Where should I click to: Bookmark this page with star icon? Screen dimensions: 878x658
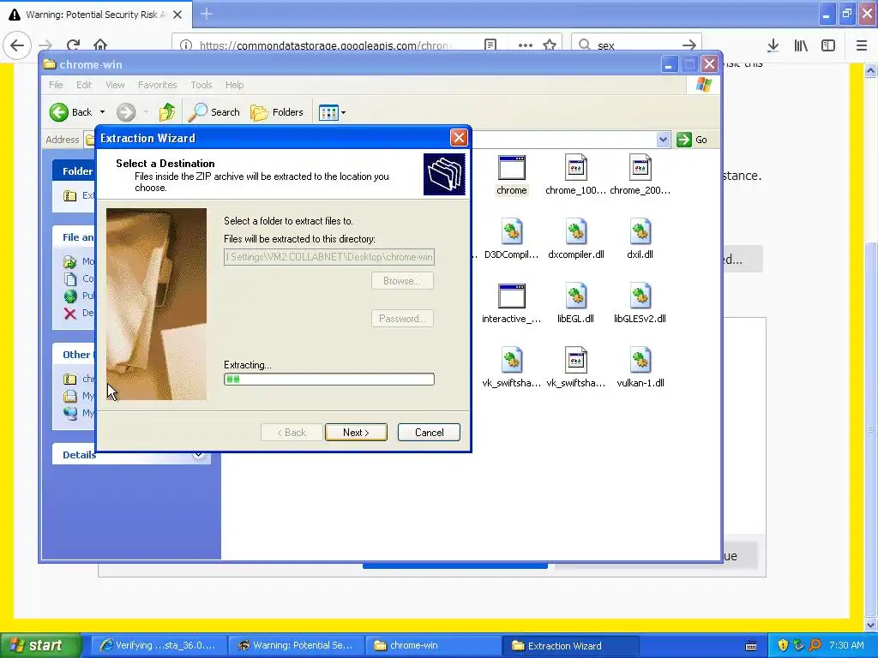coord(550,45)
